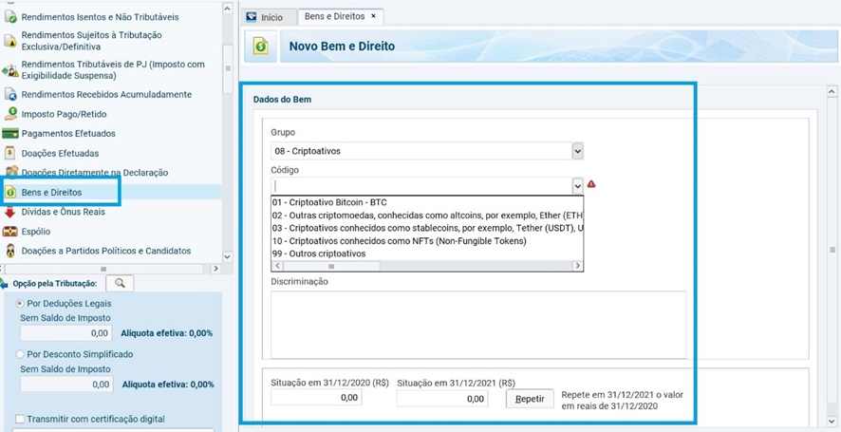Click the code list horizontal scrollbar

(427, 267)
